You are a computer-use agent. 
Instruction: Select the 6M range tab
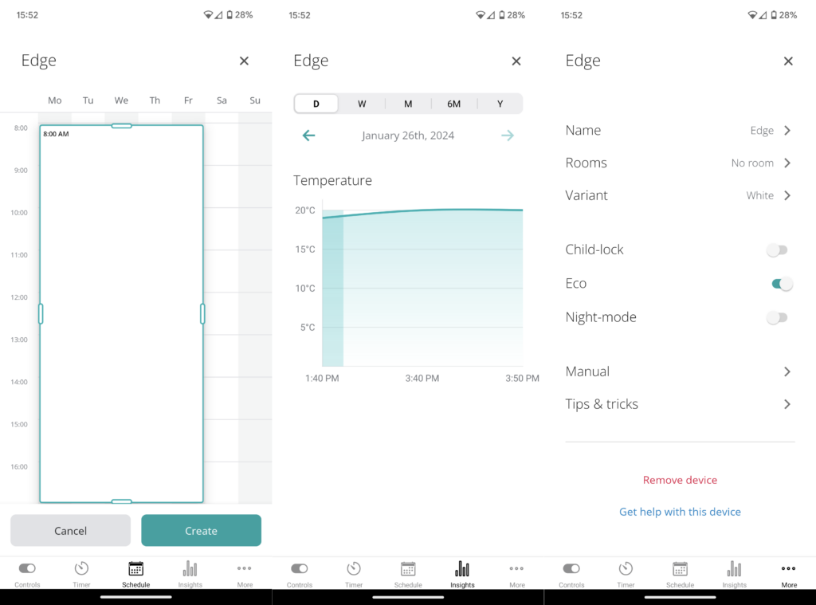(x=453, y=104)
